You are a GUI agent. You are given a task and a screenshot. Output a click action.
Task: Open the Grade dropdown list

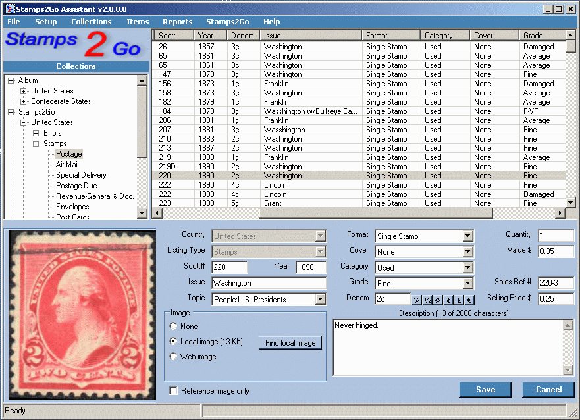(468, 284)
